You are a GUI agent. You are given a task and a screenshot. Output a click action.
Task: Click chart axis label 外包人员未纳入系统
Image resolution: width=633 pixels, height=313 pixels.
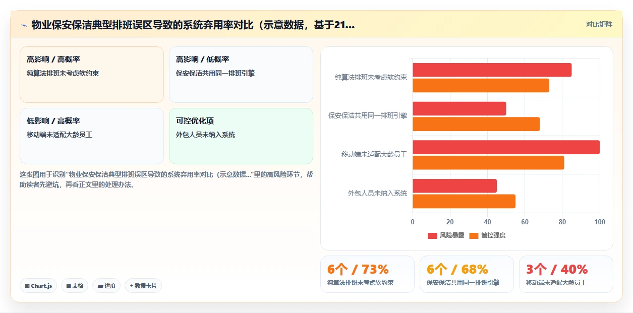click(x=377, y=193)
